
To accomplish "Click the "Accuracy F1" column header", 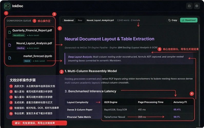I will 180,102.
